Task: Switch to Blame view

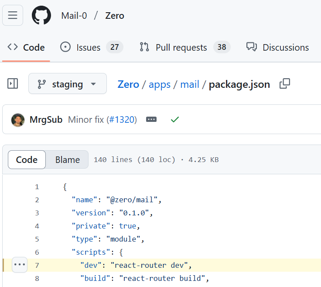Action: pos(67,160)
